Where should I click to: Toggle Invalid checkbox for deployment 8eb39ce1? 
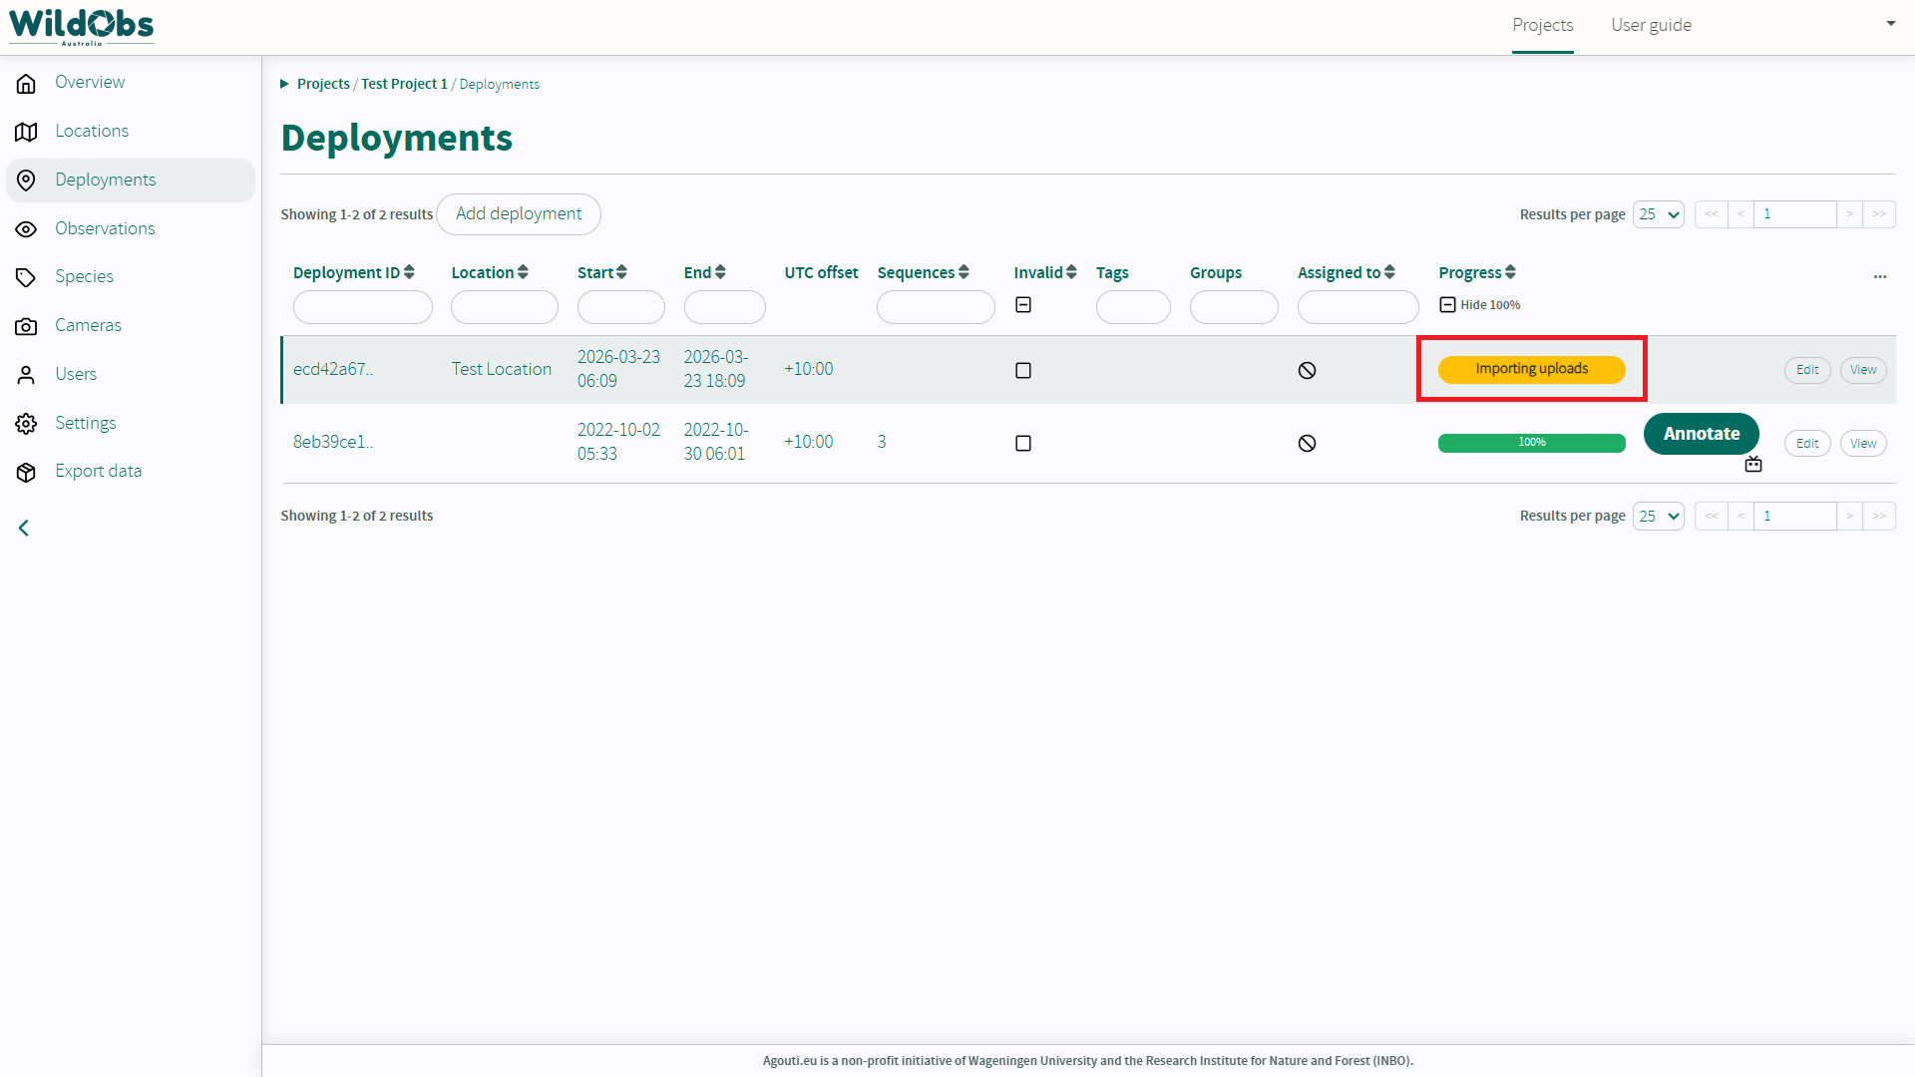tap(1022, 443)
